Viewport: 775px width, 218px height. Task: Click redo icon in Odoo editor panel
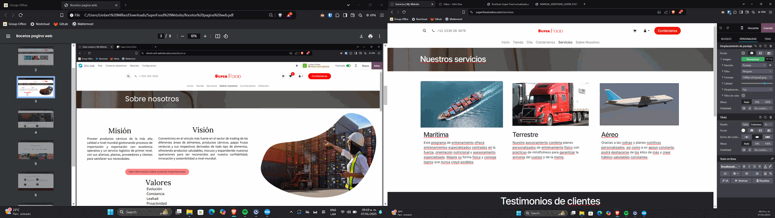tap(728, 28)
